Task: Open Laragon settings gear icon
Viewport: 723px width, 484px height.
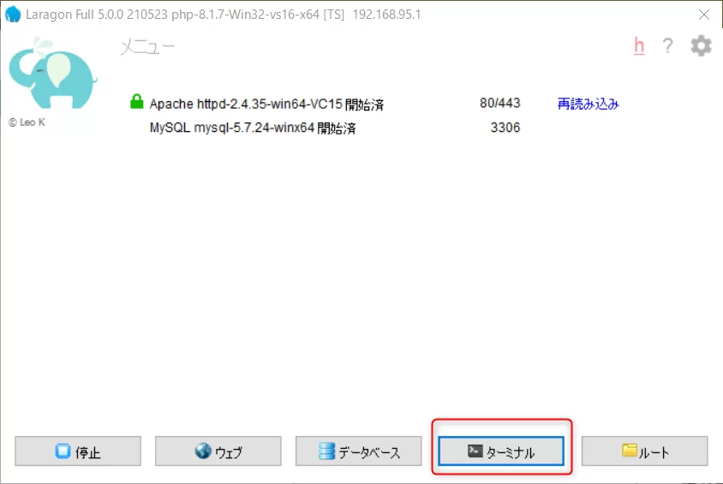Action: point(701,45)
